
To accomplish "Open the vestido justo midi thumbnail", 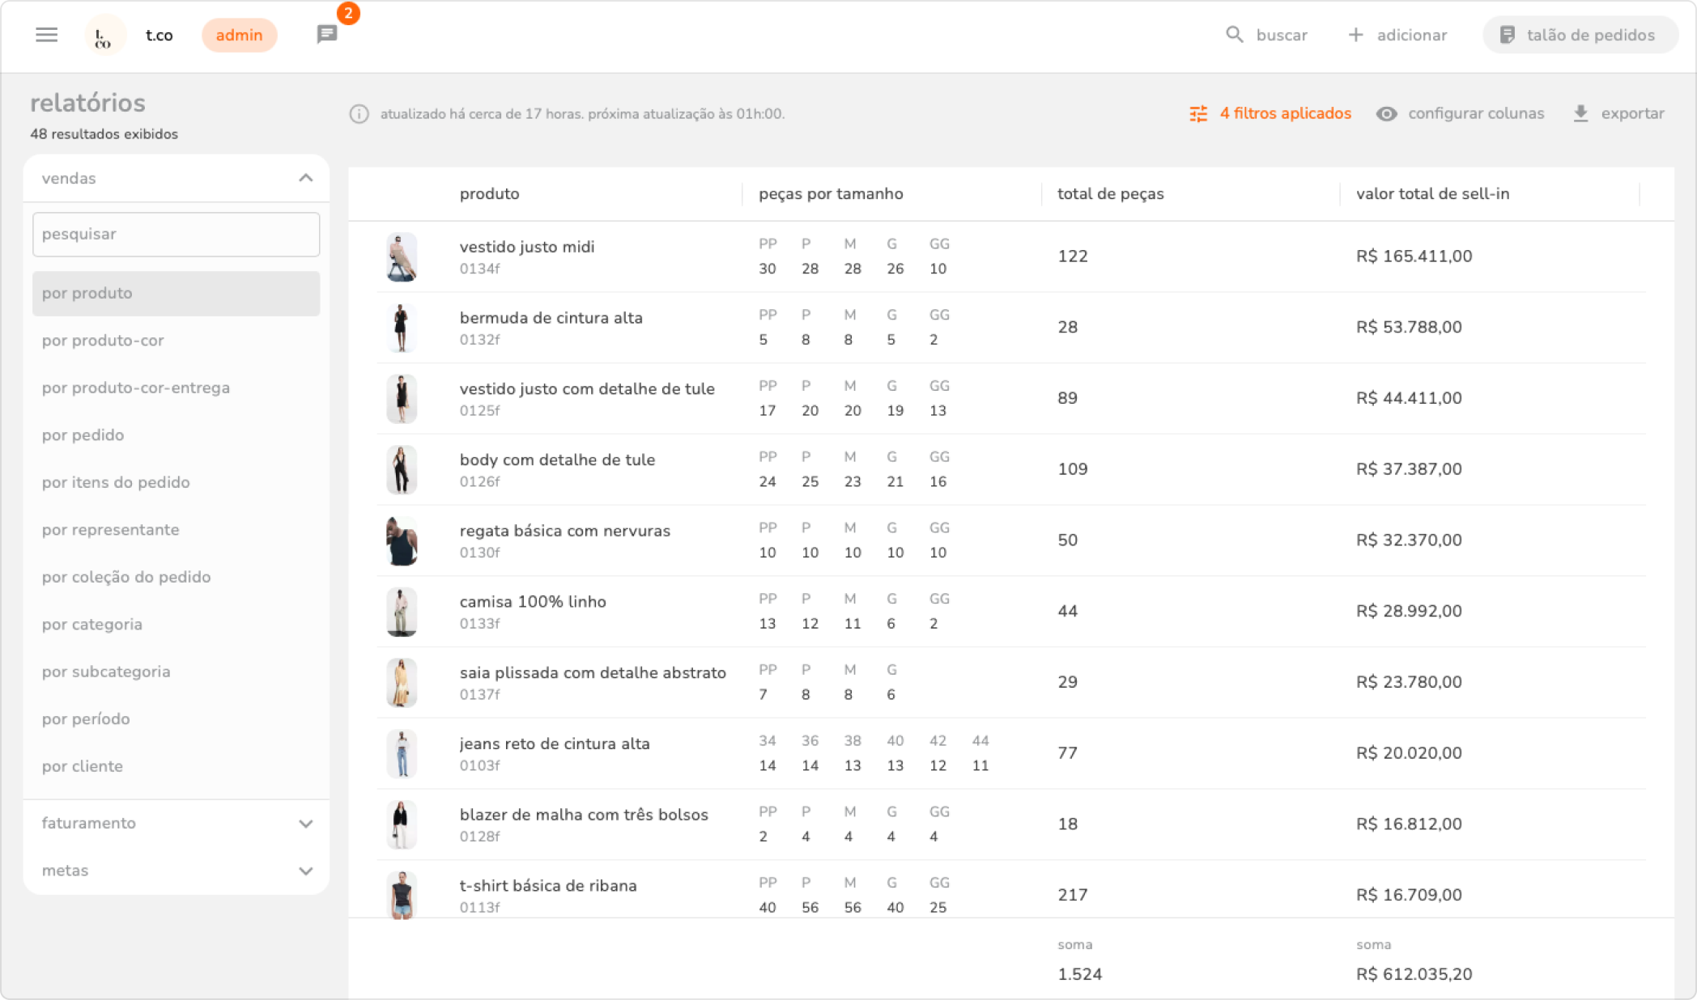I will (402, 256).
